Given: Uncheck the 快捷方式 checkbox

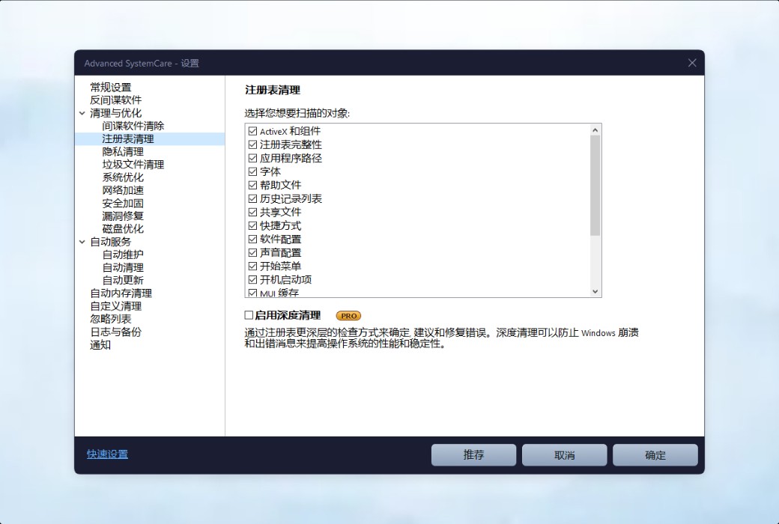Looking at the screenshot, I should coord(252,225).
